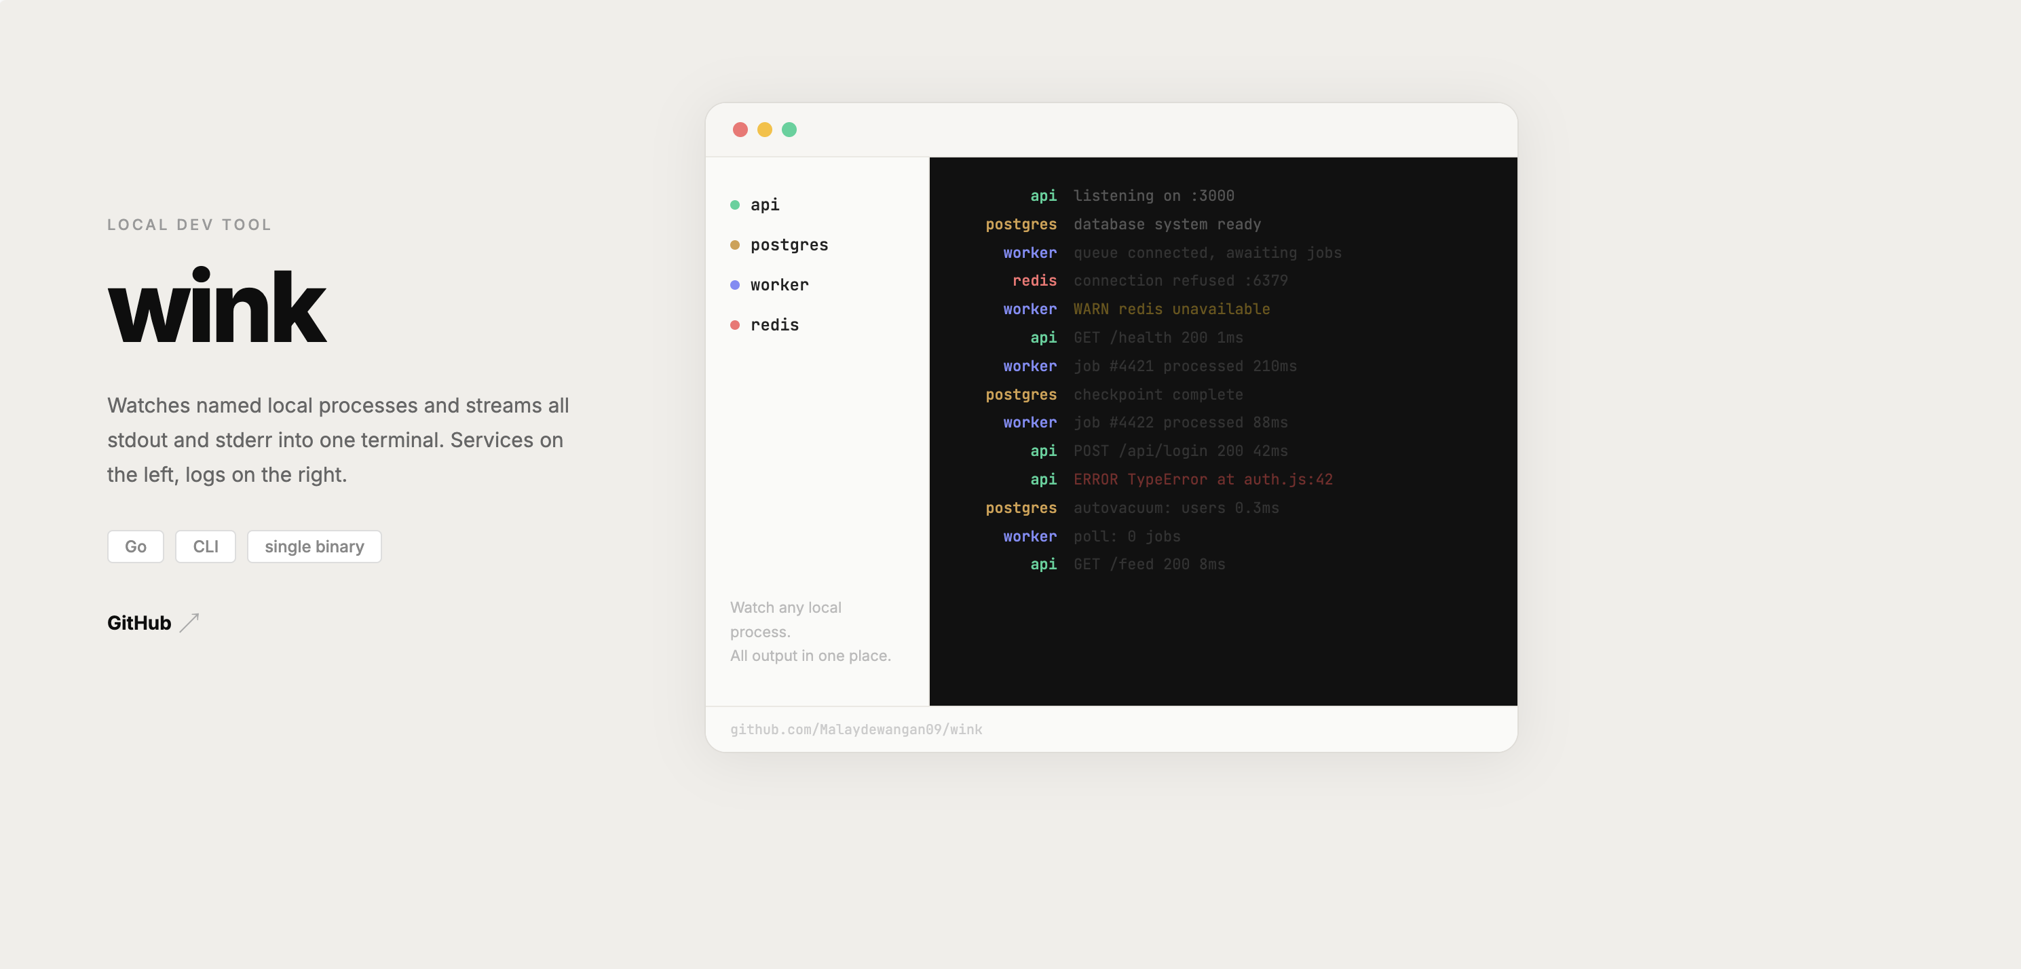The image size is (2021, 969).
Task: Click the 'Watch any local process.' caption
Action: [785, 620]
